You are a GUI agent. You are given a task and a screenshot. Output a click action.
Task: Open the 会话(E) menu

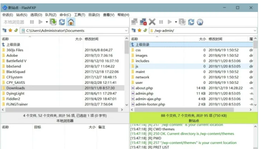coord(8,15)
